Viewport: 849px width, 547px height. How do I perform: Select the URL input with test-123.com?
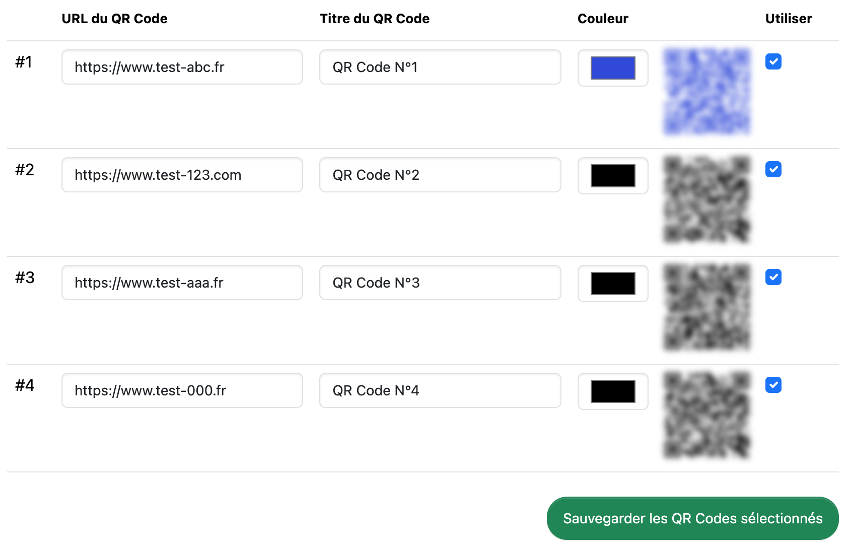pos(182,175)
